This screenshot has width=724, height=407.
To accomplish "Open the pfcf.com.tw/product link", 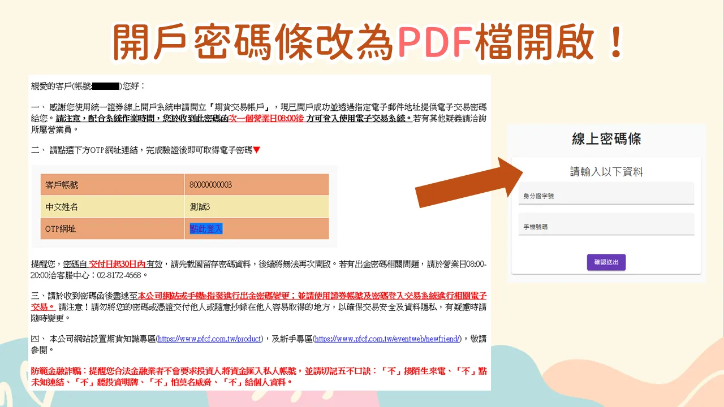I will click(209, 339).
